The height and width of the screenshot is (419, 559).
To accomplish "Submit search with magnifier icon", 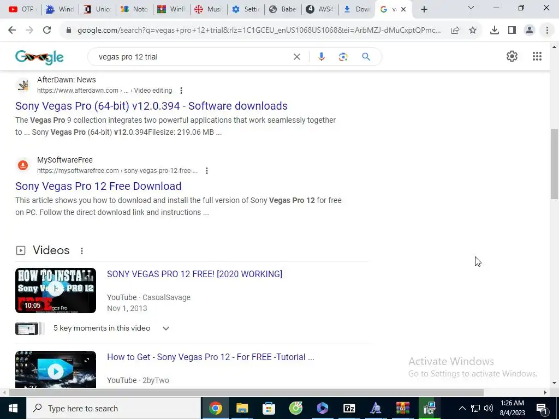I will (366, 57).
